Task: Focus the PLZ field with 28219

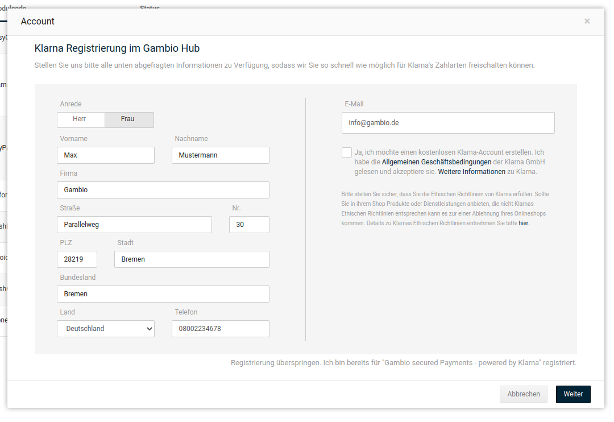Action: coord(77,259)
